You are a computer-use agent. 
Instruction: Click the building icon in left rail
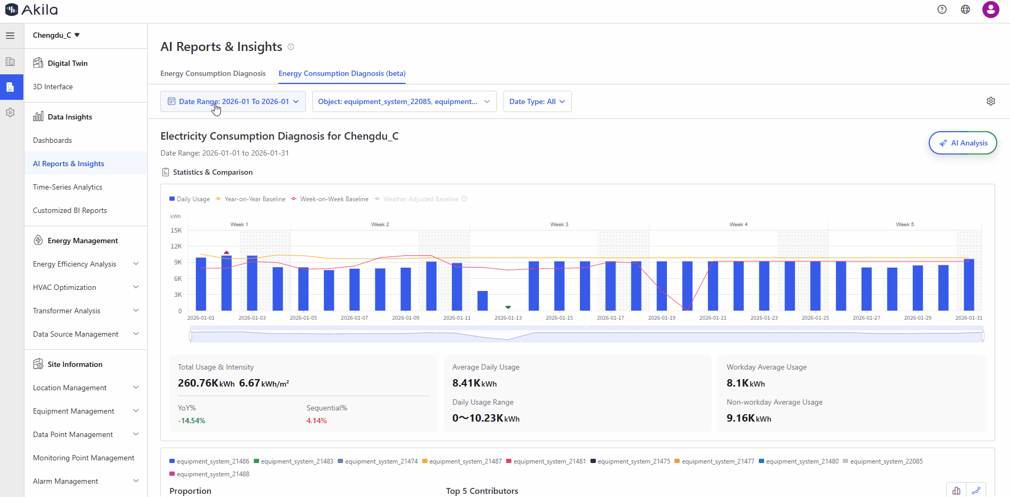coord(10,62)
